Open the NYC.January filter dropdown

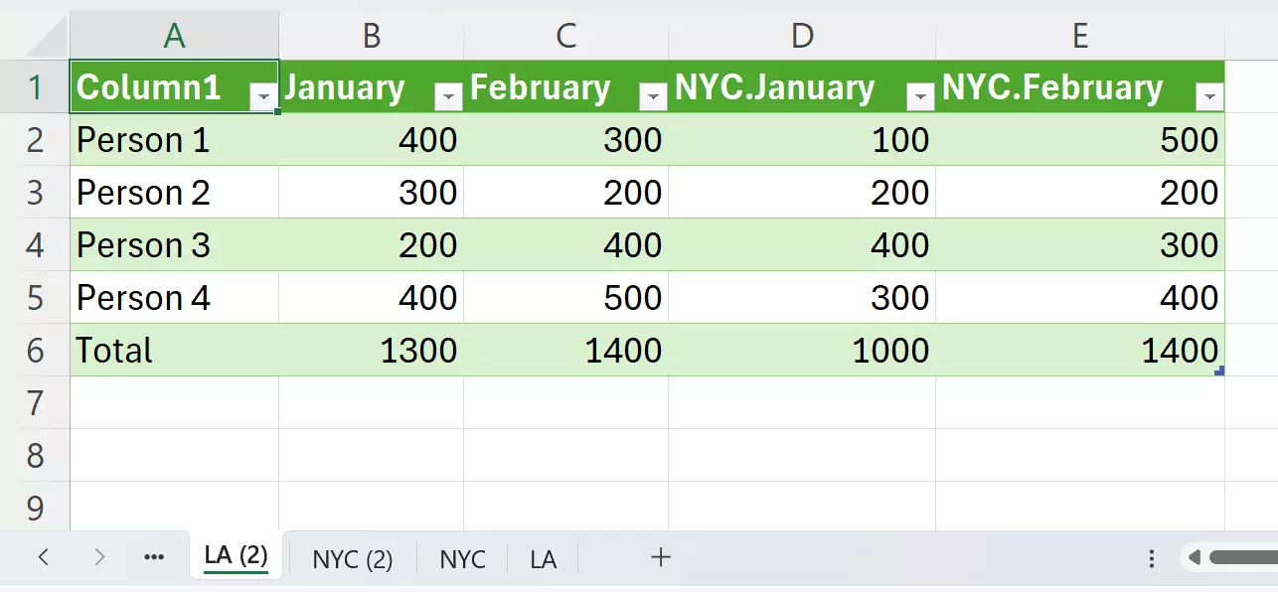921,96
